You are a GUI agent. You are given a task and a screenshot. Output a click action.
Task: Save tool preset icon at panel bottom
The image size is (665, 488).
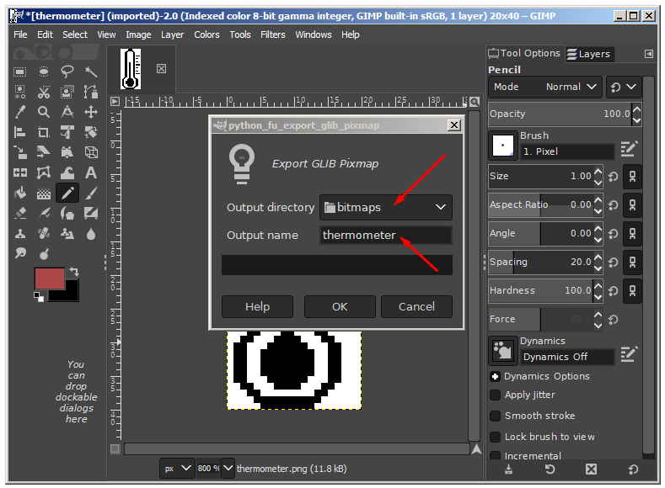point(508,469)
